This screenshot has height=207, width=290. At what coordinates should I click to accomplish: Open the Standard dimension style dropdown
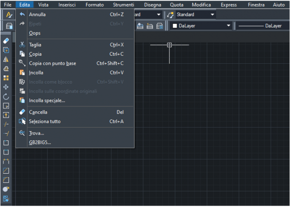[x=195, y=15]
